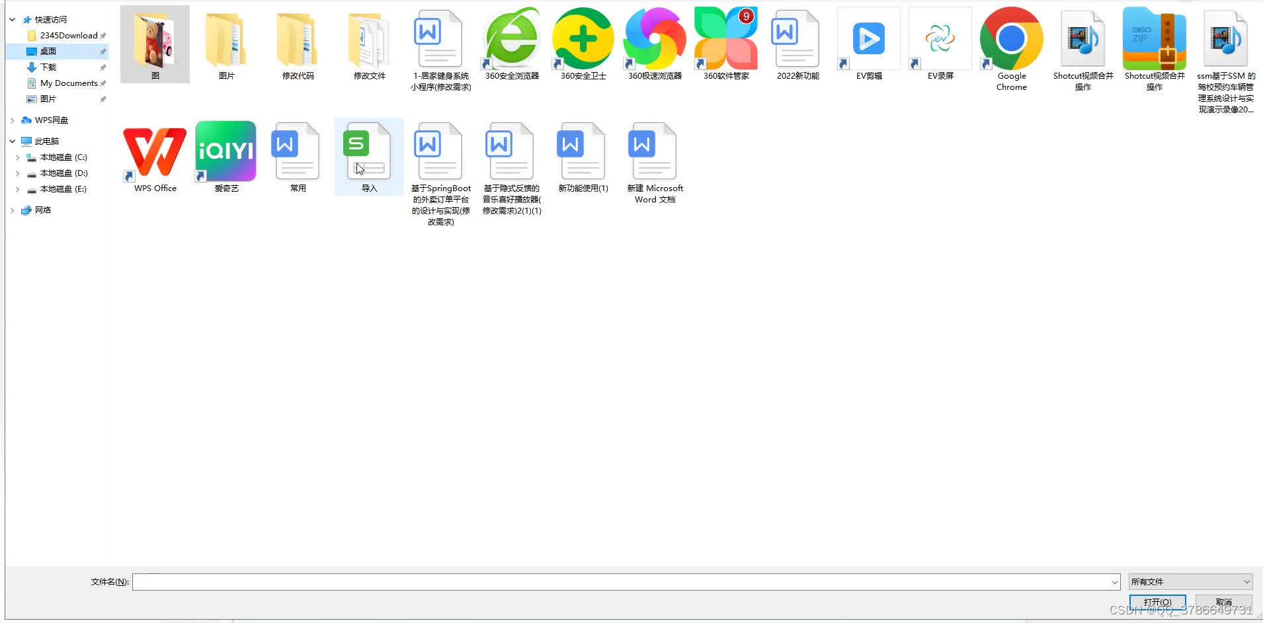Select the 修改代码 folder
This screenshot has height=623, width=1263.
pyautogui.click(x=298, y=44)
